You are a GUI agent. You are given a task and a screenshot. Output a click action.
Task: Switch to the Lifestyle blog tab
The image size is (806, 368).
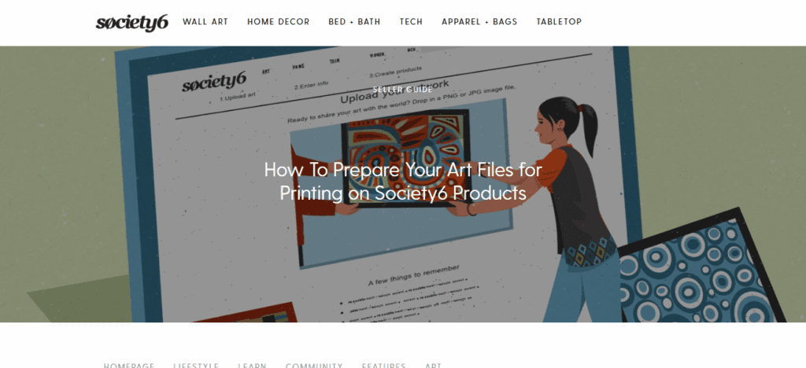click(x=196, y=366)
